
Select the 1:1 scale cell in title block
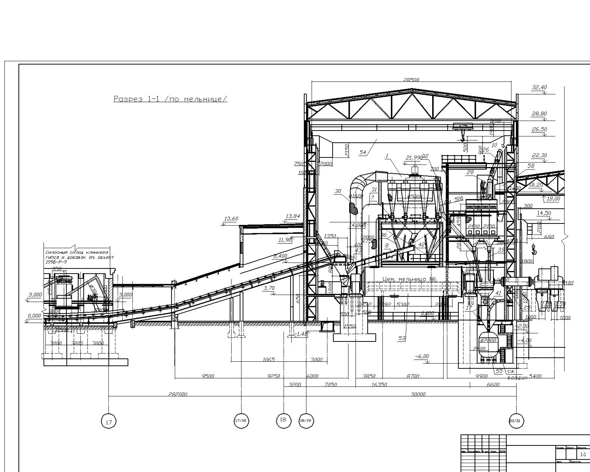point(583,455)
